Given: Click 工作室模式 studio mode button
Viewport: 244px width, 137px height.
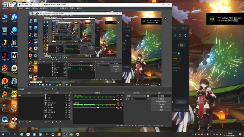Looking at the screenshot, I should point(161,104).
